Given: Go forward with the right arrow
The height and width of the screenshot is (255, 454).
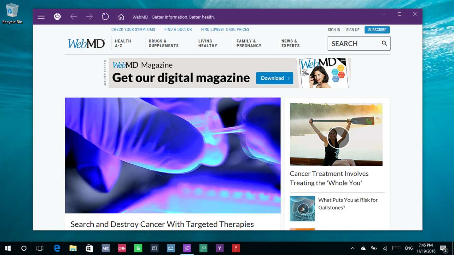Looking at the screenshot, I should pyautogui.click(x=89, y=17).
